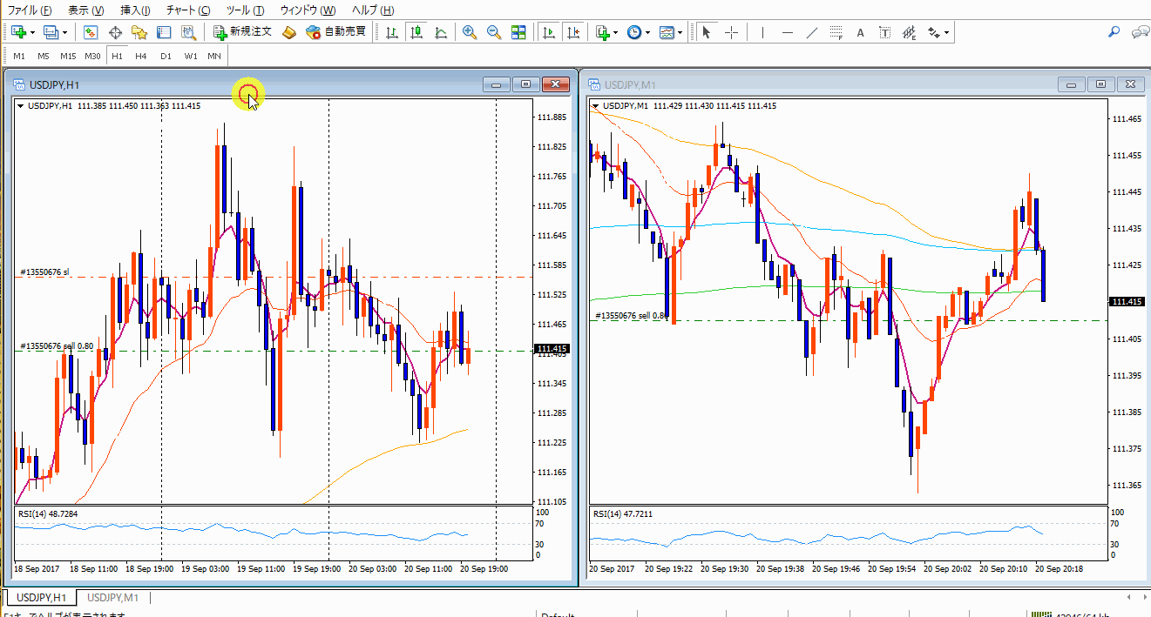Zoom in on the chart
Image resolution: width=1151 pixels, height=617 pixels.
click(x=470, y=32)
